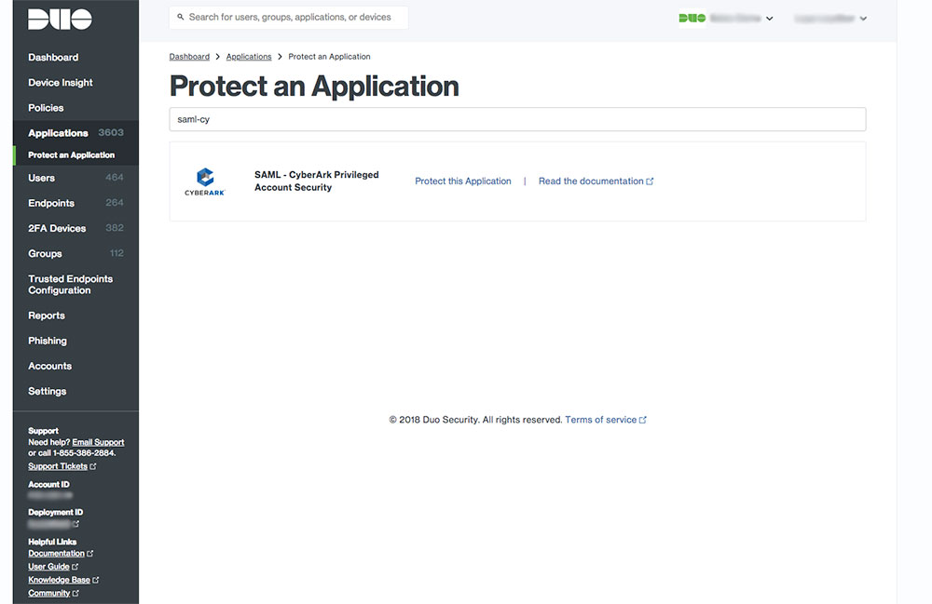
Task: Click the CyberArk application logo
Action: click(205, 181)
